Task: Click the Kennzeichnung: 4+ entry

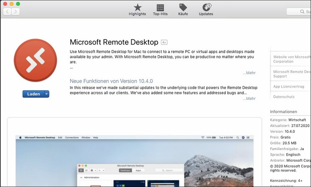Action: pyautogui.click(x=286, y=181)
